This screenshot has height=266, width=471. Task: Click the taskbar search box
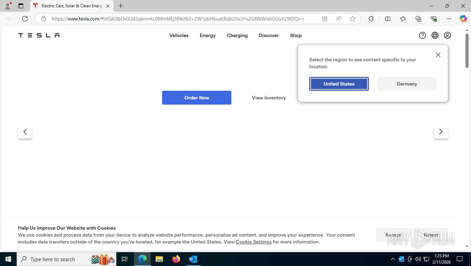tap(67, 259)
